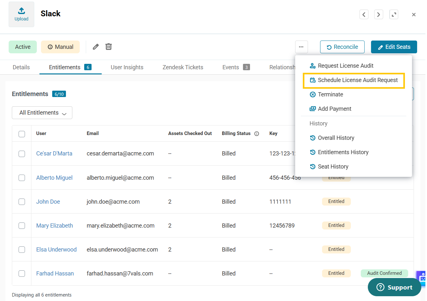This screenshot has width=427, height=301.
Task: Click the 6/10 entitlements count badge
Action: (x=59, y=94)
